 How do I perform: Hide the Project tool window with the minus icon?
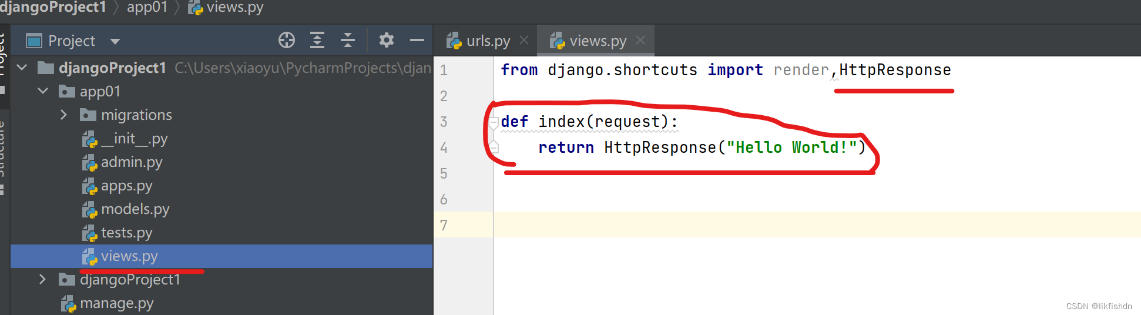[417, 40]
